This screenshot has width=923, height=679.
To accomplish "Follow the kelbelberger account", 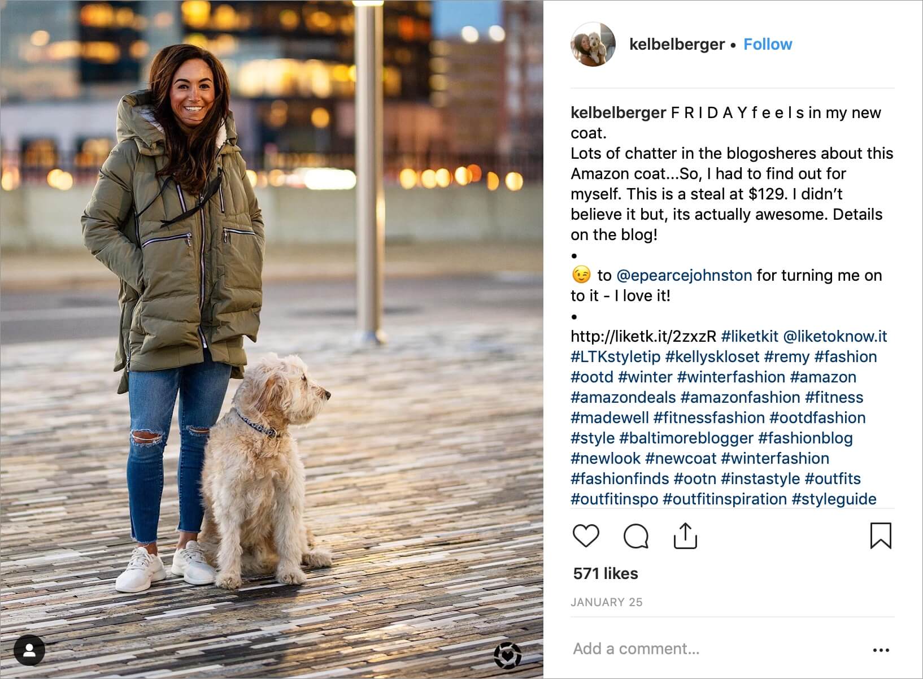I will click(x=768, y=44).
